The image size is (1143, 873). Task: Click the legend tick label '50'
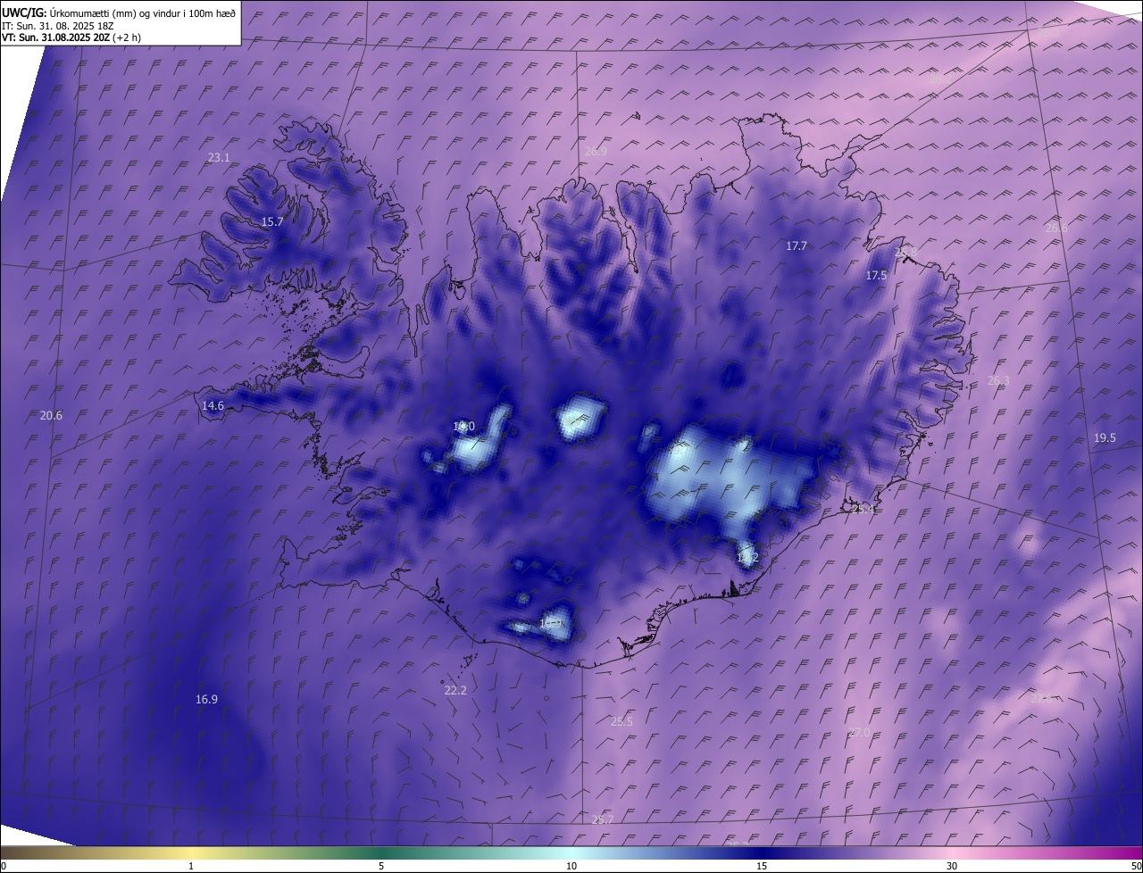1136,866
